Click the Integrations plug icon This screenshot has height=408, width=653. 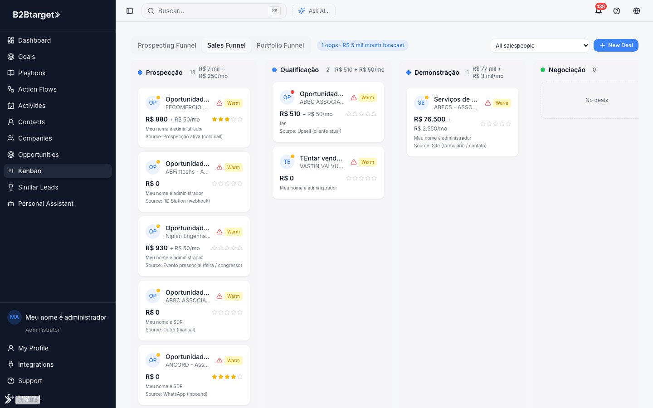pyautogui.click(x=11, y=364)
